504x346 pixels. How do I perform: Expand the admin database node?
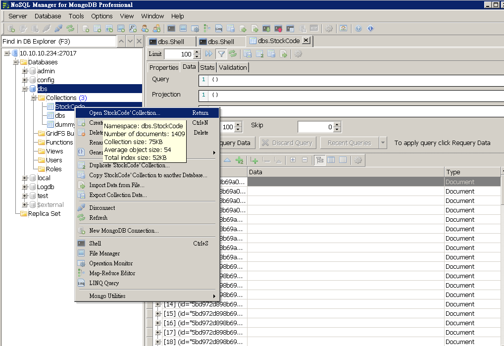(25, 71)
